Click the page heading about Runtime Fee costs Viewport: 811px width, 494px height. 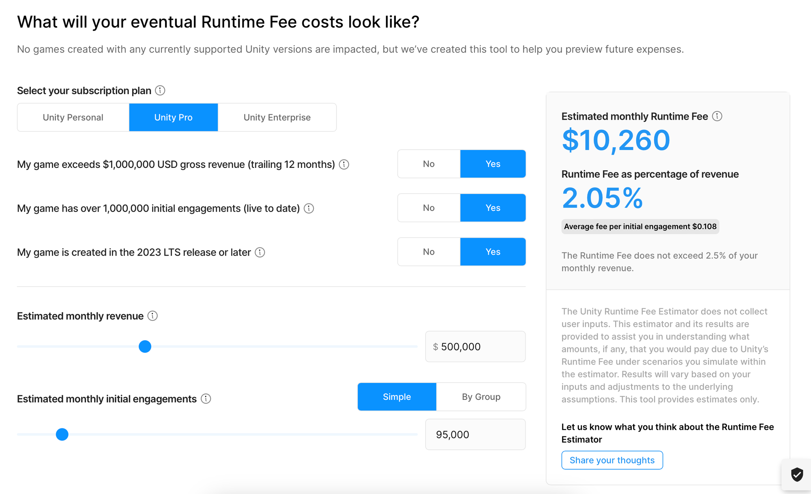tap(218, 22)
